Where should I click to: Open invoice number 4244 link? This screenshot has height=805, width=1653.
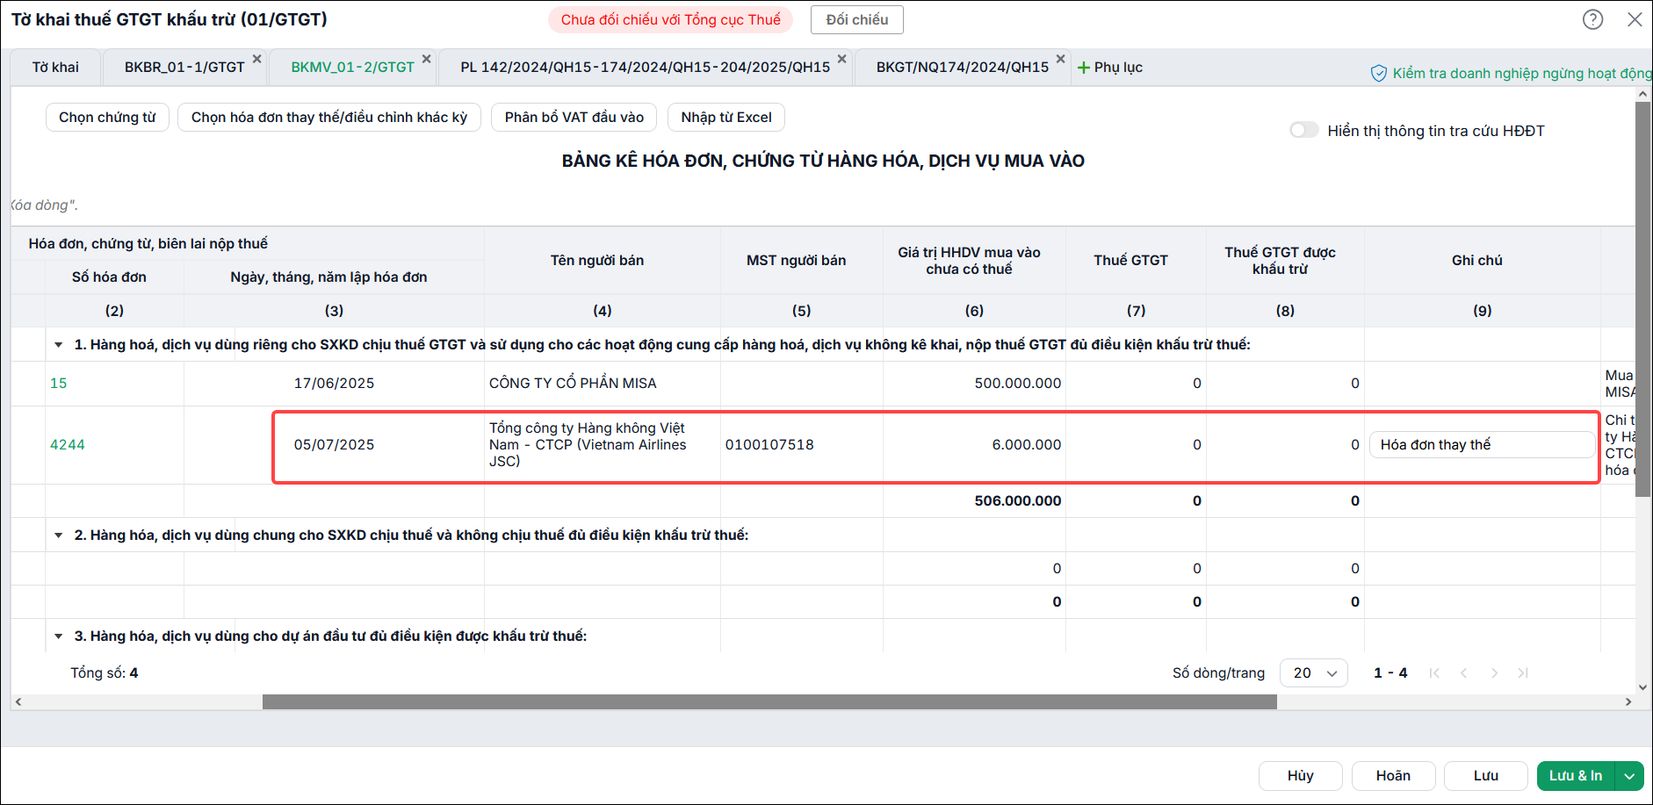click(68, 445)
